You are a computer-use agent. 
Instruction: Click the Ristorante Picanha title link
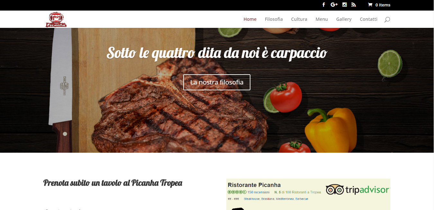pos(254,185)
